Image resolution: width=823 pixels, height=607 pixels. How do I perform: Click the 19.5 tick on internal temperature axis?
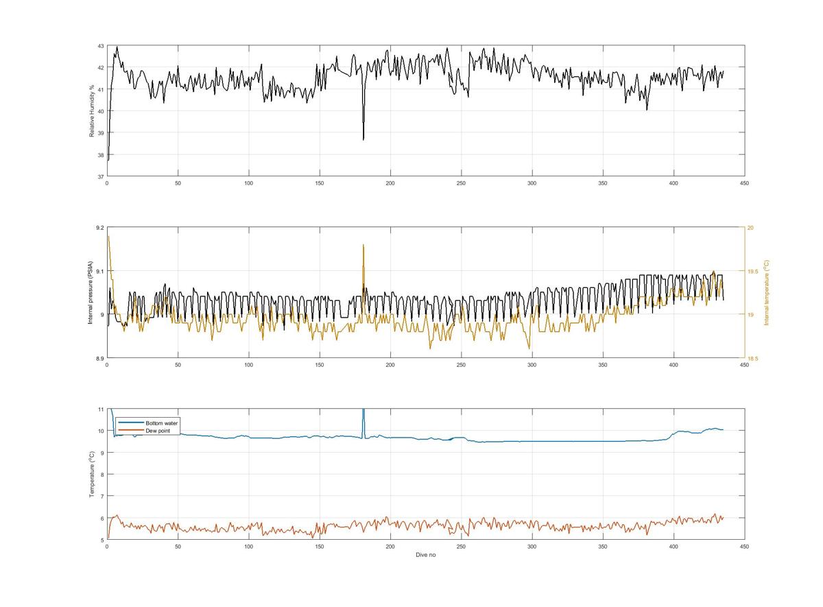tap(752, 272)
